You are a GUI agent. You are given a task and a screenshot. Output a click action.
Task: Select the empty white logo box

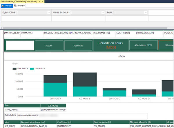click(20, 46)
